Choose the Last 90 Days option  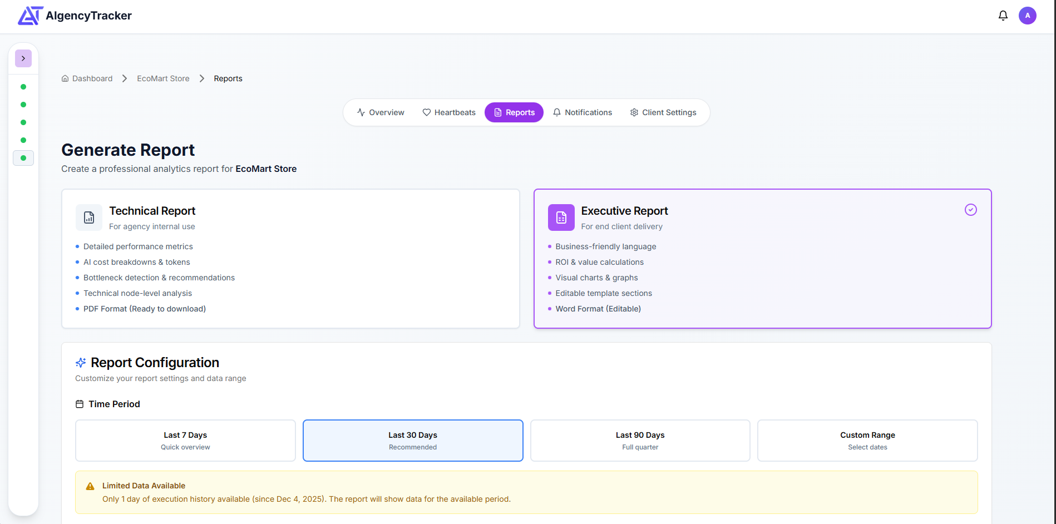coord(640,441)
